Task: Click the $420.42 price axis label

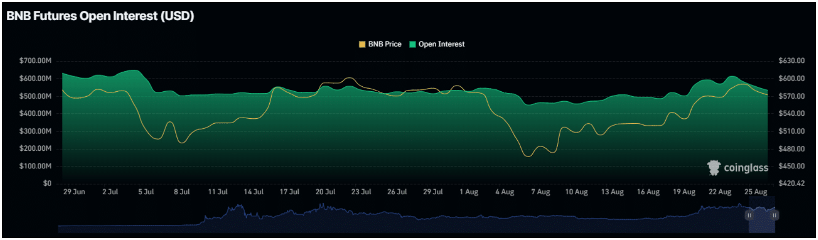Action: [x=791, y=183]
